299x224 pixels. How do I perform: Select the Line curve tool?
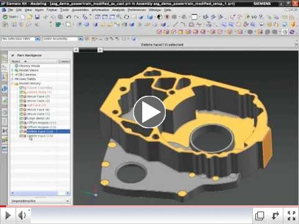176,24
